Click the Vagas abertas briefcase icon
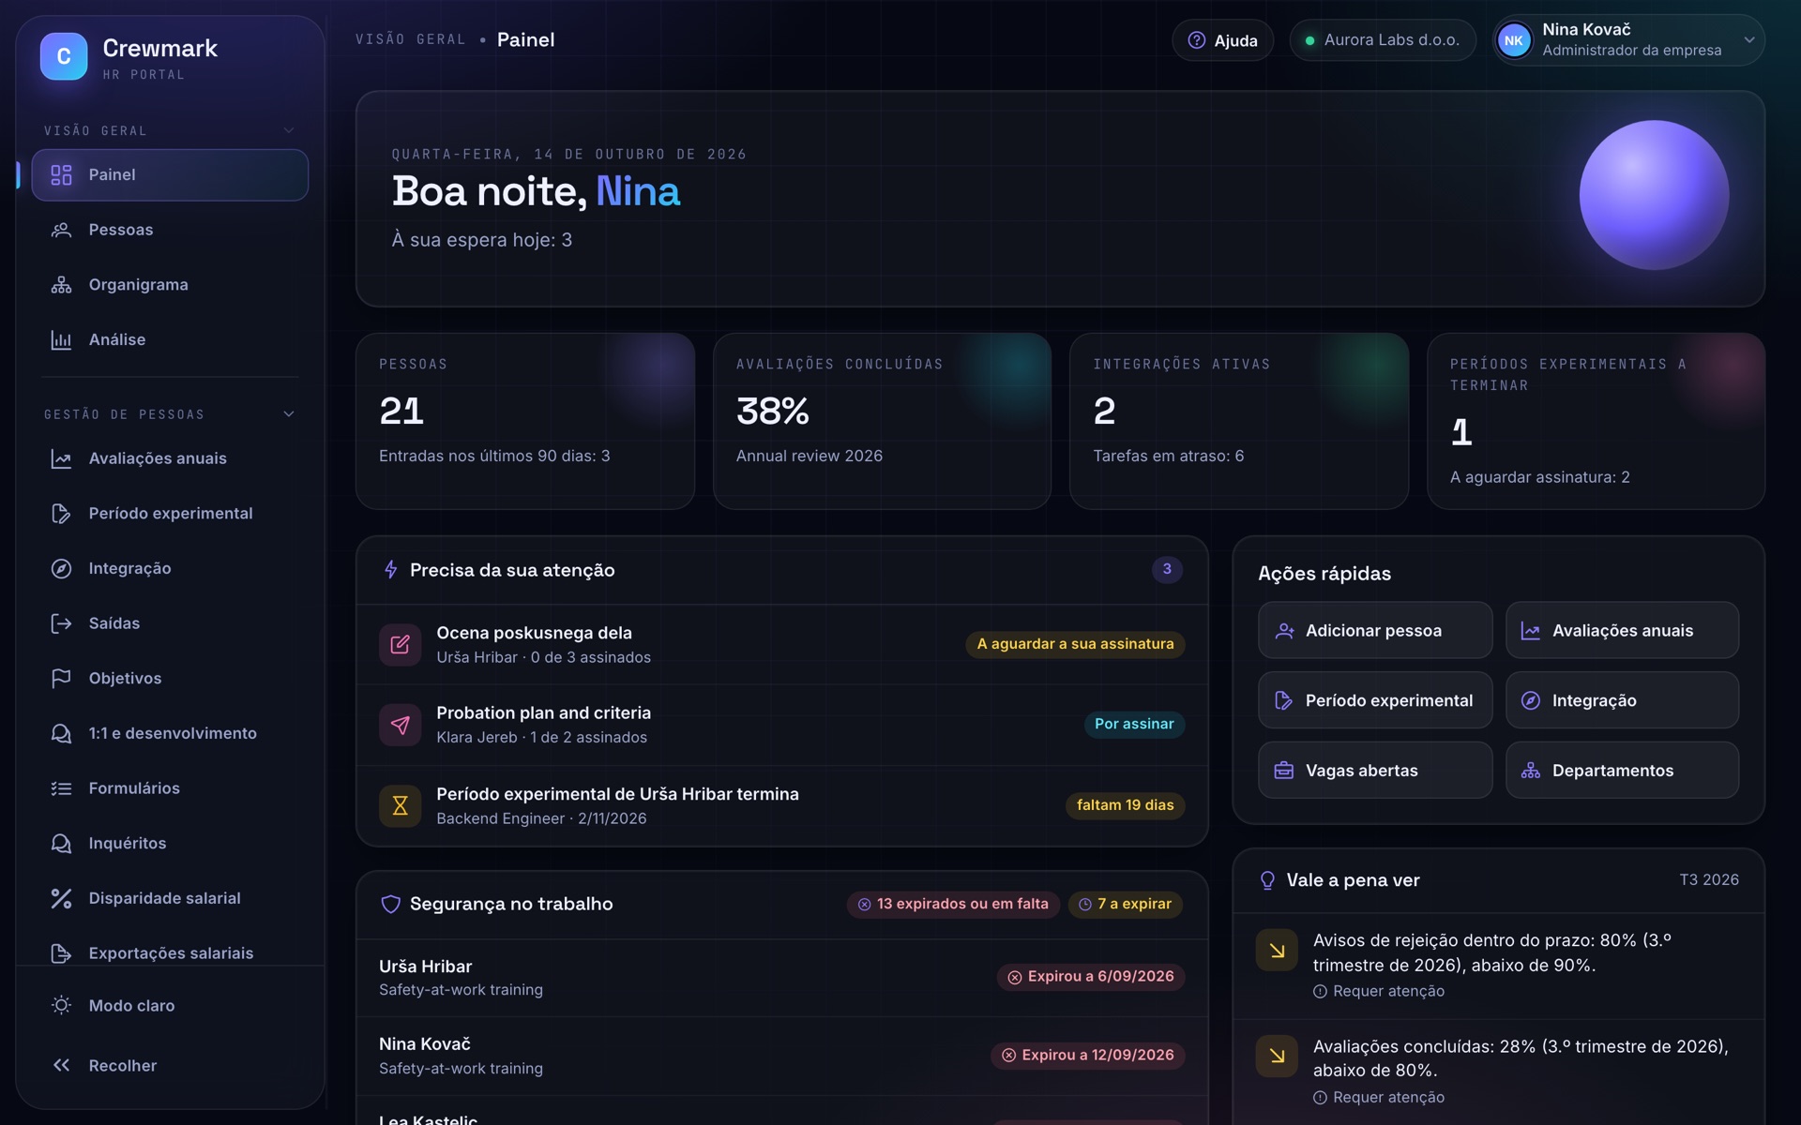 (x=1284, y=771)
